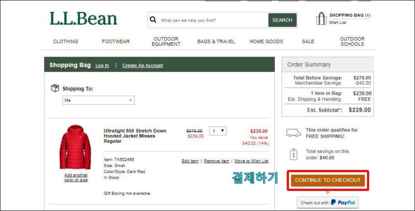Click the Color/Style: Dark Red text
Screen dimensions: 415x211
click(124, 172)
